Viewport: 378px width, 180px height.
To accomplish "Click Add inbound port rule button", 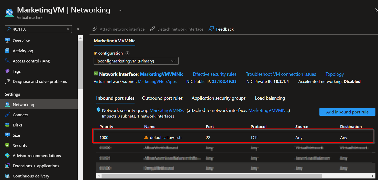I will [347, 112].
